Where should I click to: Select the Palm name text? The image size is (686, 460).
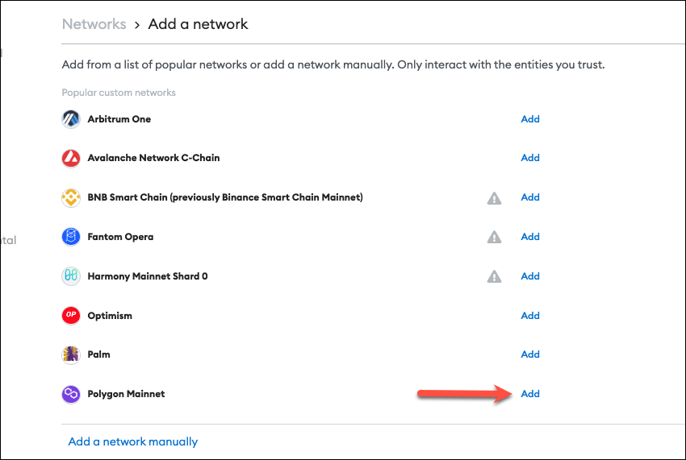[99, 354]
